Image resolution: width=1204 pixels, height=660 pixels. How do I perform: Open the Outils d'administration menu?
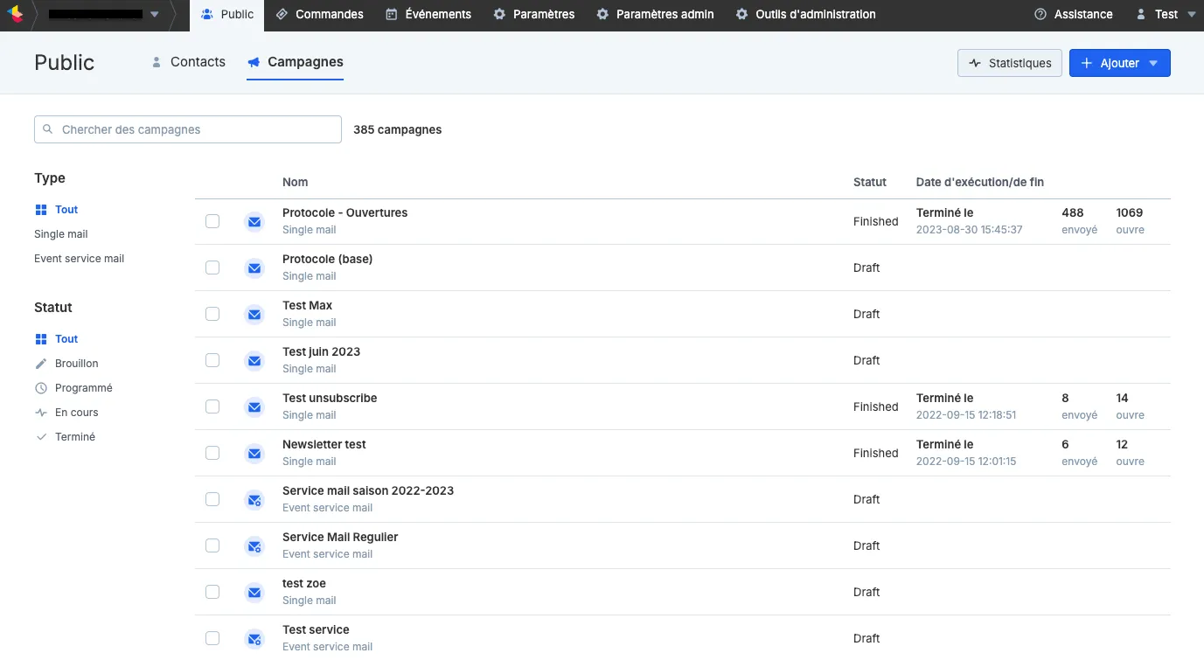[805, 14]
